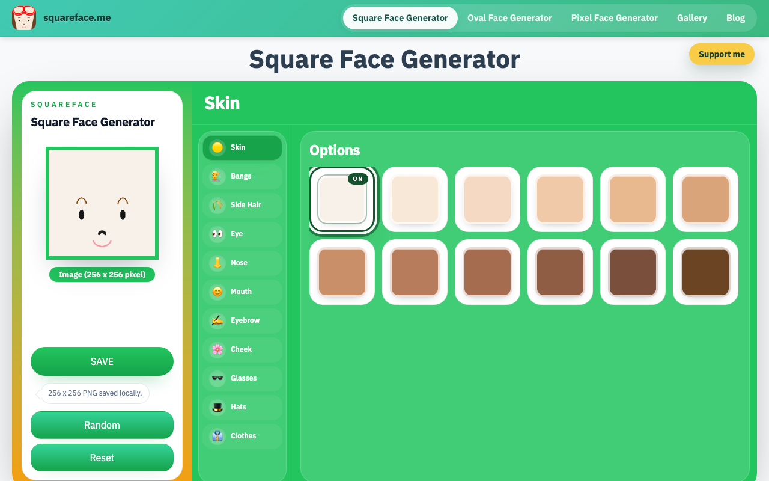The width and height of the screenshot is (769, 481).
Task: Pick the second swatch in the bottom row
Action: [415, 272]
